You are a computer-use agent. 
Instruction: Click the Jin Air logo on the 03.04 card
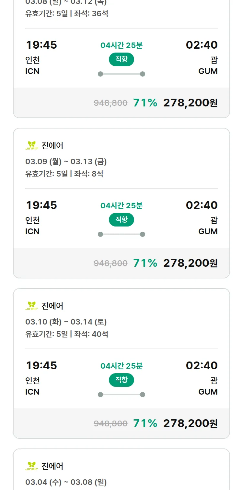(31, 466)
